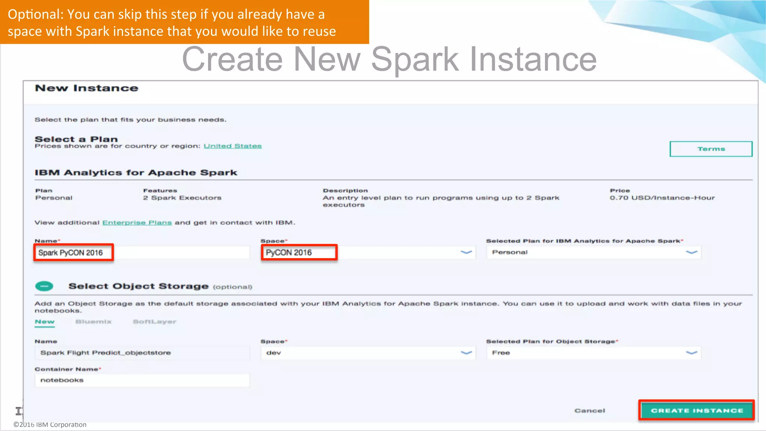
Task: Select the '2 Spark Executors' features text
Action: pyautogui.click(x=182, y=198)
